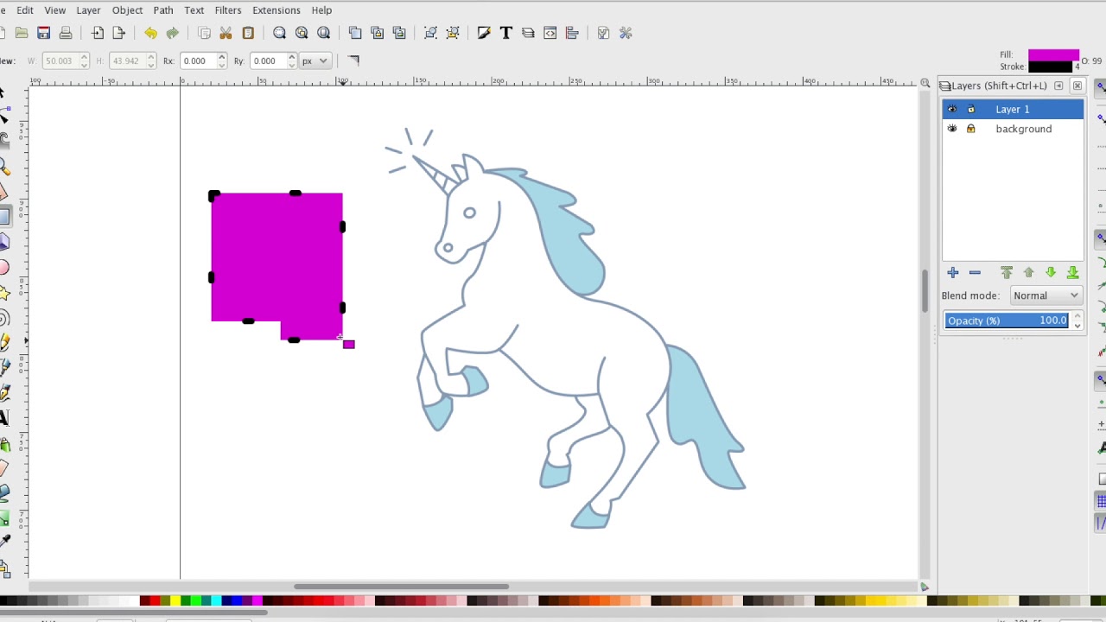Open the Edit menu
This screenshot has height=622, width=1106.
(25, 10)
